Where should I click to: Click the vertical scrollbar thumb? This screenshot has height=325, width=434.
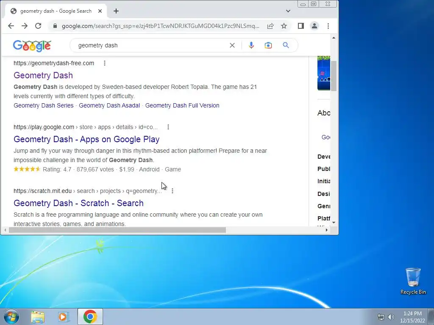point(334,76)
